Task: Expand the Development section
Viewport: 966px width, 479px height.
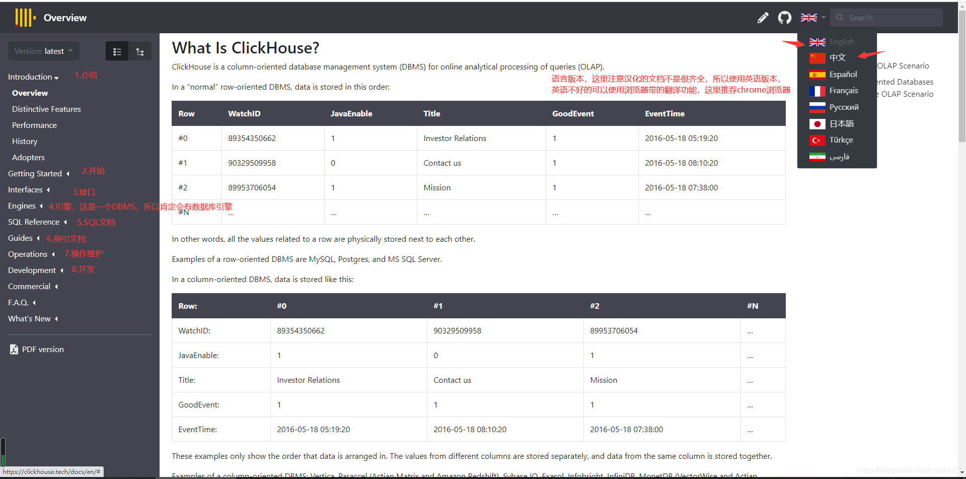Action: [35, 270]
